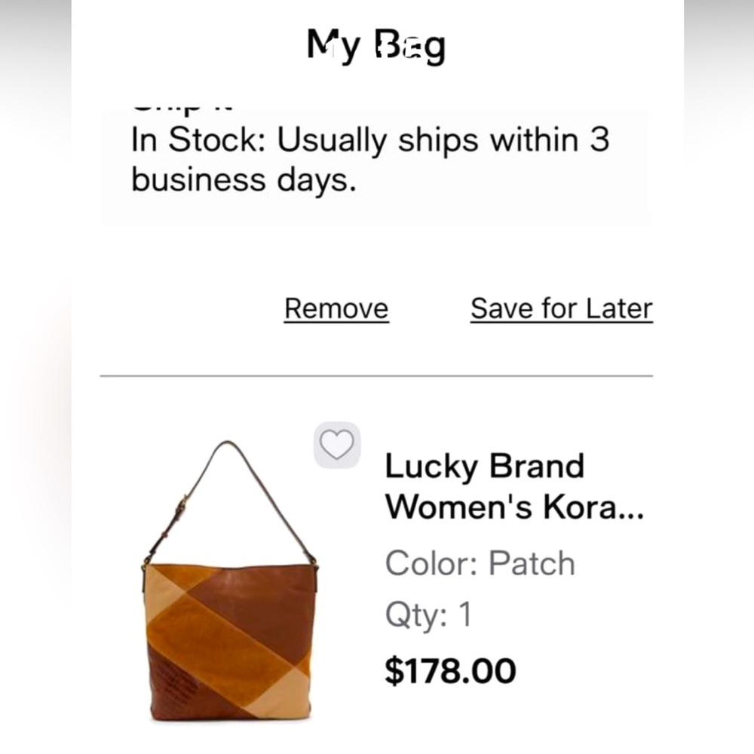The height and width of the screenshot is (754, 754).
Task: Open the Color: Patch option
Action: [480, 562]
